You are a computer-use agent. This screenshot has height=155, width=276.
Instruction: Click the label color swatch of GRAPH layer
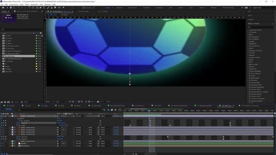pos(13,143)
